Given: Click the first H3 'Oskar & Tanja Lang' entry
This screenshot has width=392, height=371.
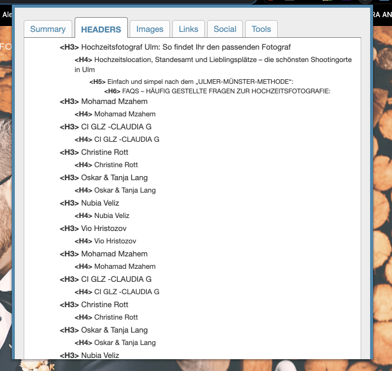Looking at the screenshot, I should (104, 178).
